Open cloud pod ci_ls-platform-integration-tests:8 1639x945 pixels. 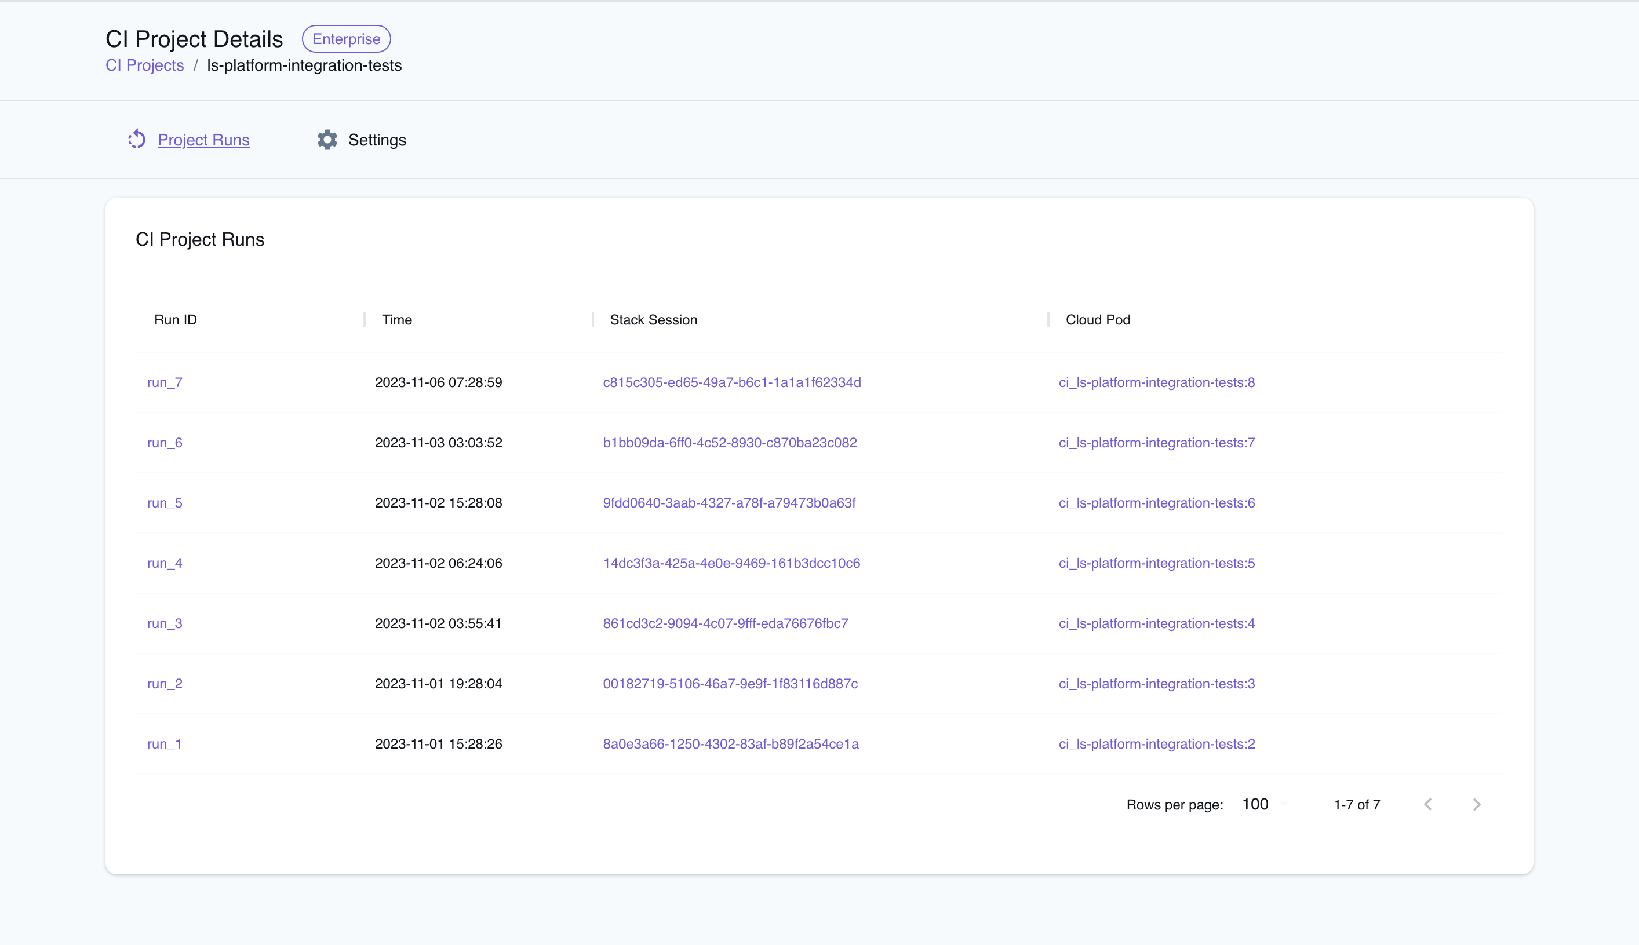(x=1157, y=382)
